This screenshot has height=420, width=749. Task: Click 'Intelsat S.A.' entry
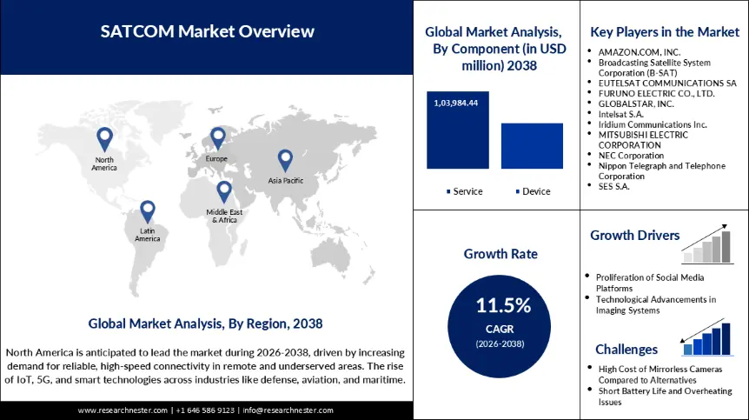click(x=621, y=114)
